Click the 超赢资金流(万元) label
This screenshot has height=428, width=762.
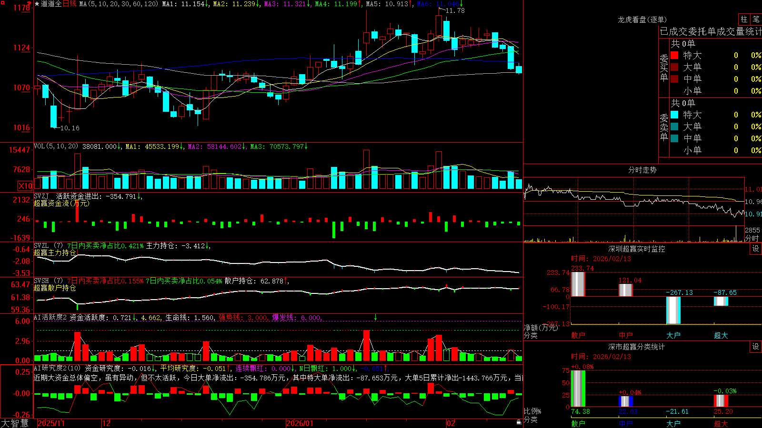[x=61, y=203]
